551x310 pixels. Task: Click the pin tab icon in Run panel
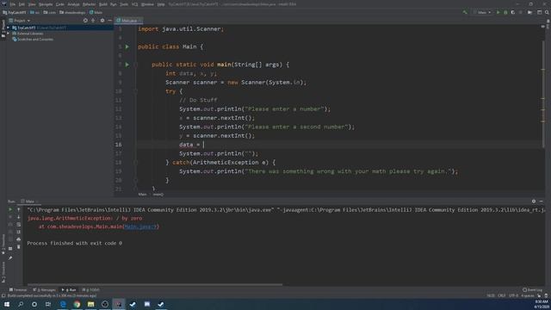tap(10, 258)
